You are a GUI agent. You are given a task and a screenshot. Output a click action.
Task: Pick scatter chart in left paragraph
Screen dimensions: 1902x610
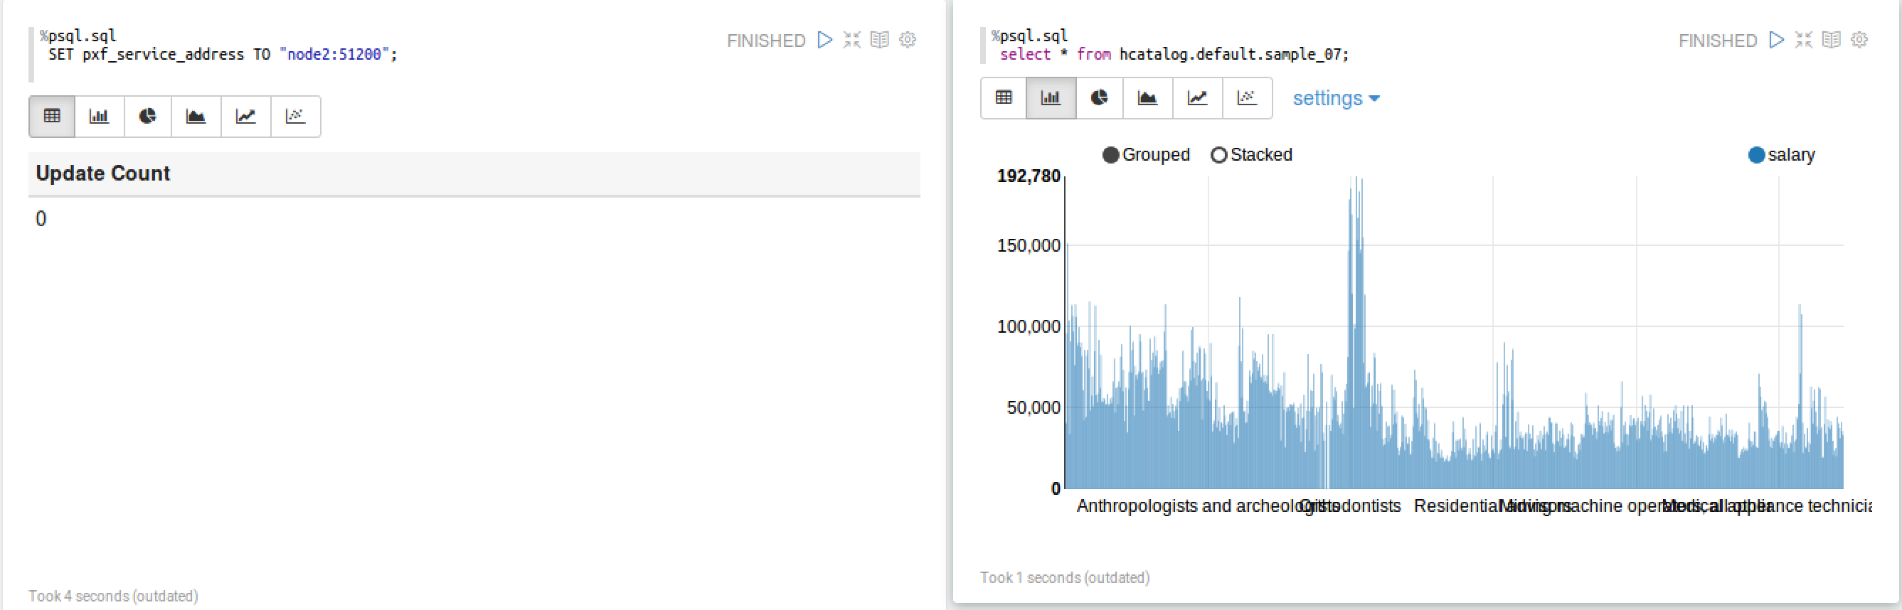coord(295,117)
